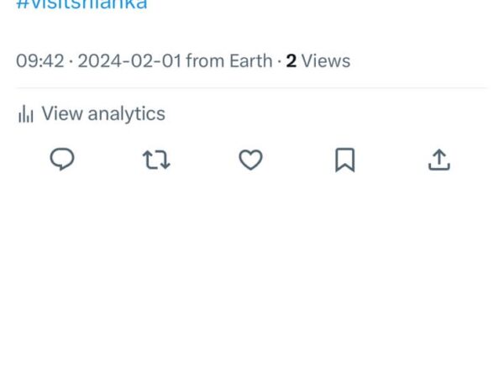Like the post with the heart icon
This screenshot has width=504, height=378.
tap(250, 160)
